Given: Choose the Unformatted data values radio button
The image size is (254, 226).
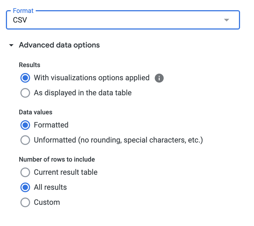Looking at the screenshot, I should click(x=25, y=140).
